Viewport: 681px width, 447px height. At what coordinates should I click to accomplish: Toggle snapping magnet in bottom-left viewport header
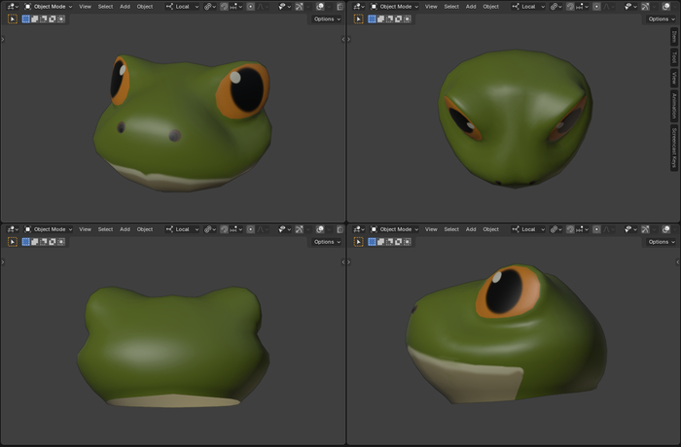tap(224, 229)
